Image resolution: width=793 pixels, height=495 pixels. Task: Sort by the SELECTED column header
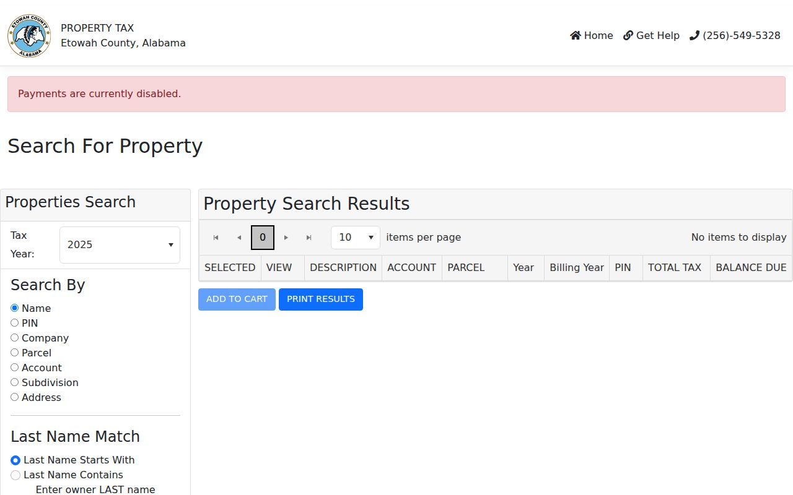[230, 268]
